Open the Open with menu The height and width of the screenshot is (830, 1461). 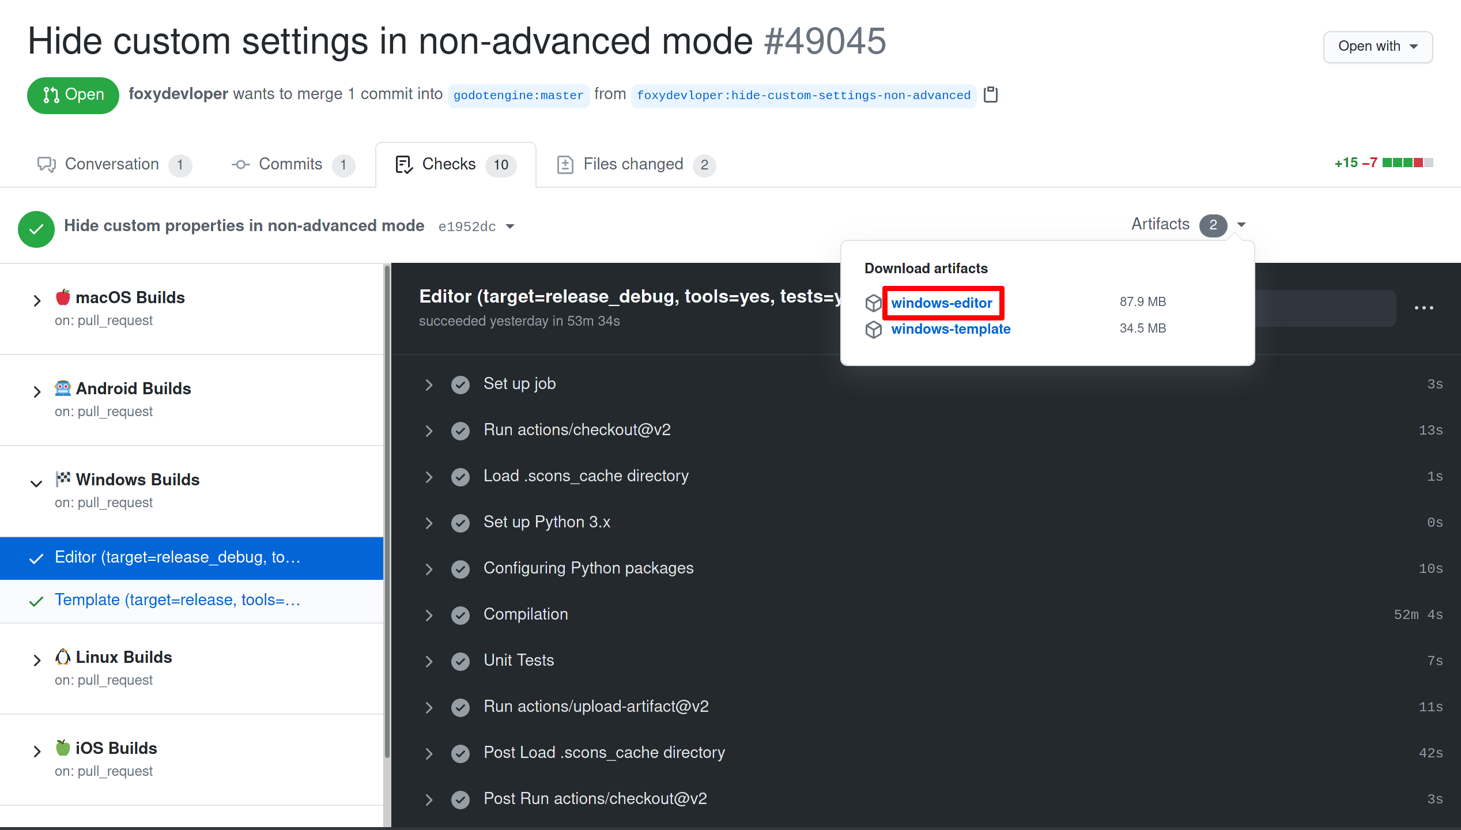tap(1377, 47)
